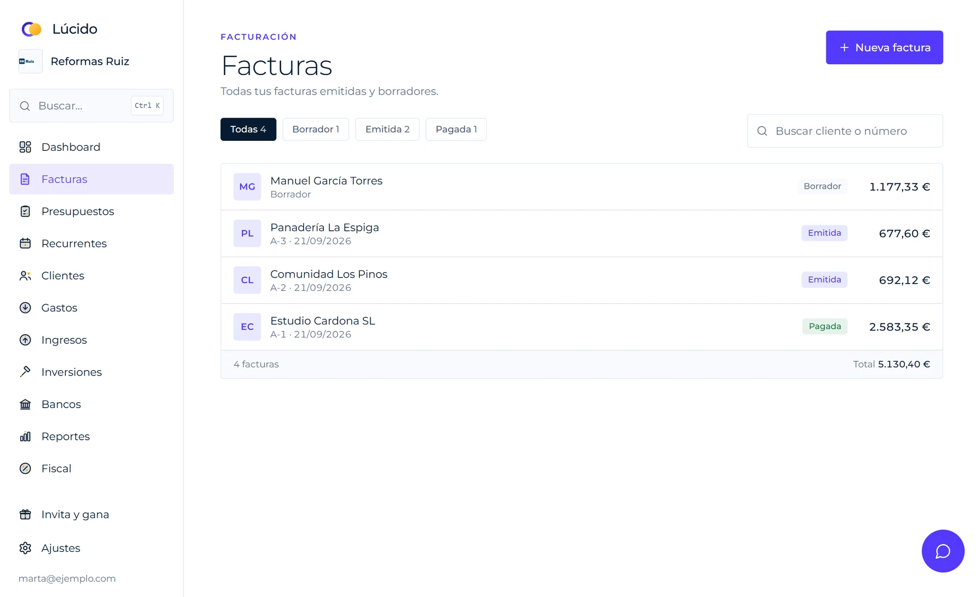Click amount 1.177,33 €
Screen dimensions: 980x597
(899, 187)
